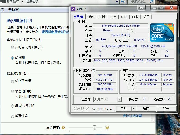Select the 优化了电源 radio option
This screenshot has width=180, height=135.
pyautogui.click(x=12, y=81)
